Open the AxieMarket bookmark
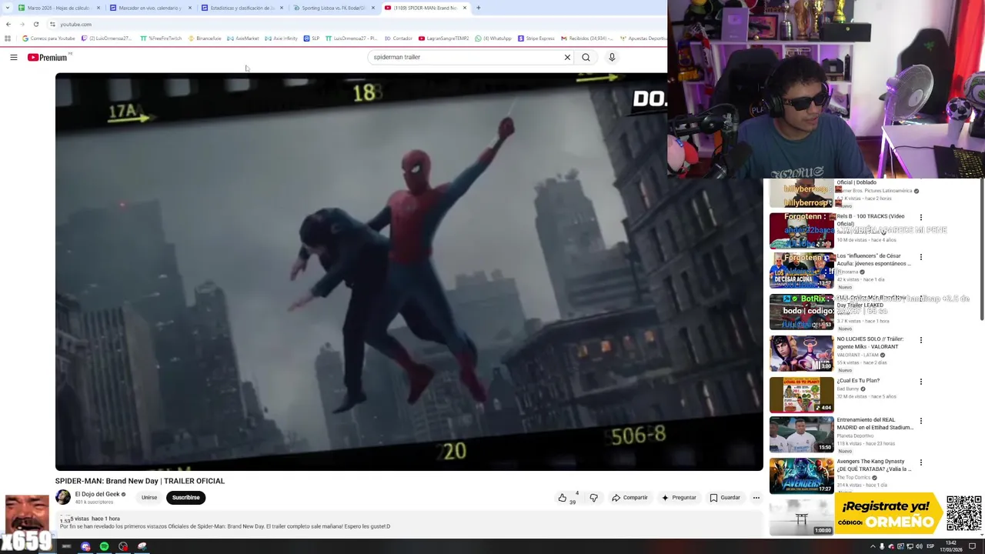 [x=243, y=38]
